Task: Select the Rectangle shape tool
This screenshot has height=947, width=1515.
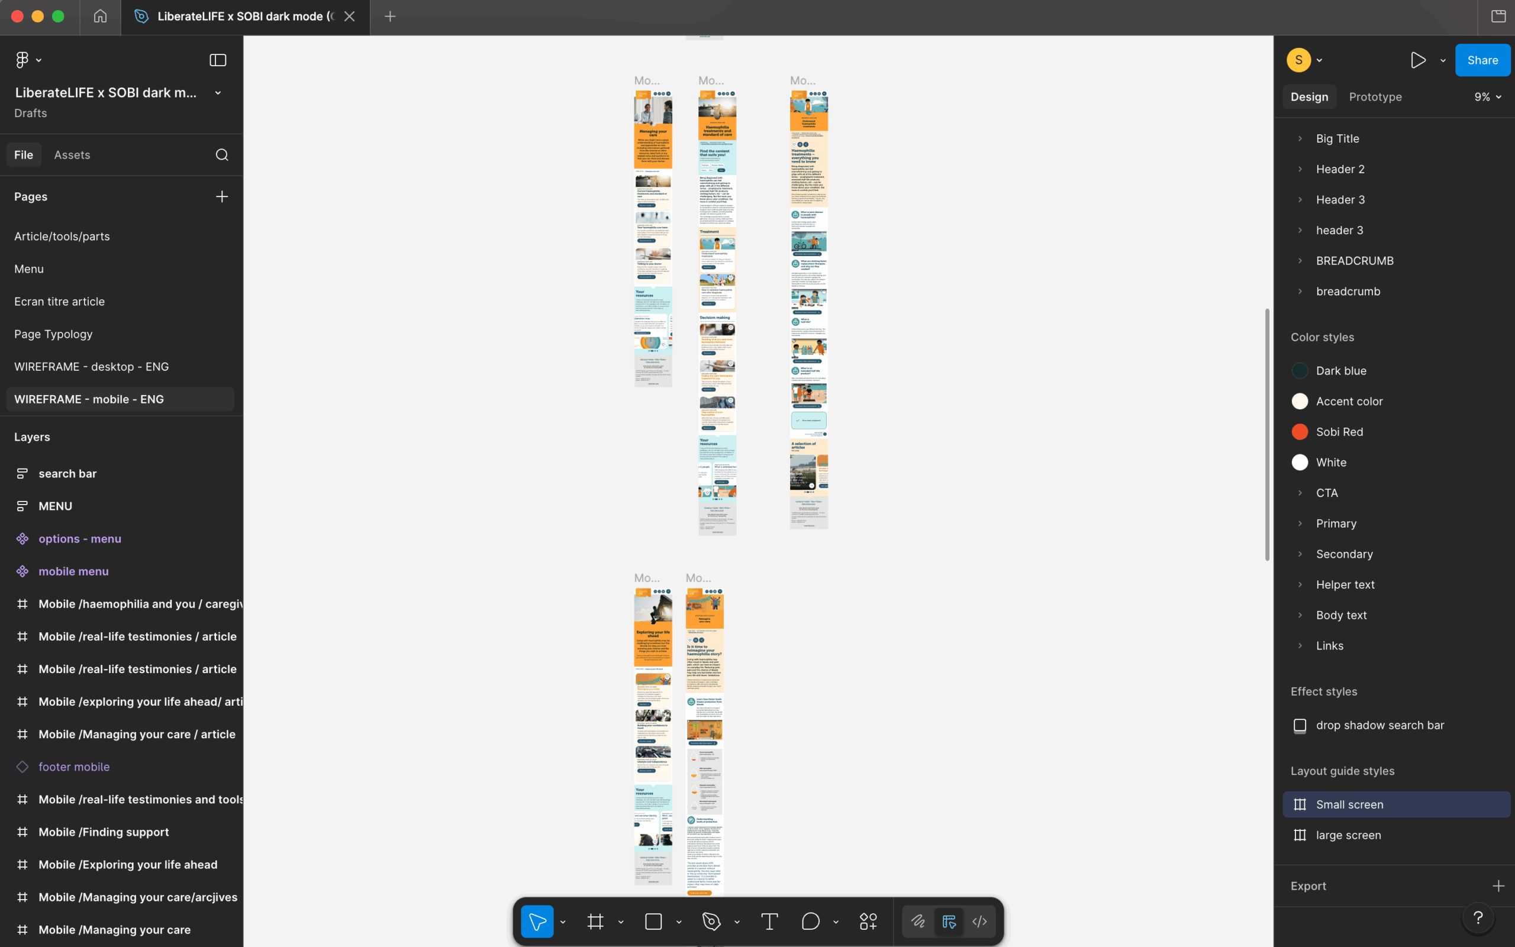Action: coord(653,922)
